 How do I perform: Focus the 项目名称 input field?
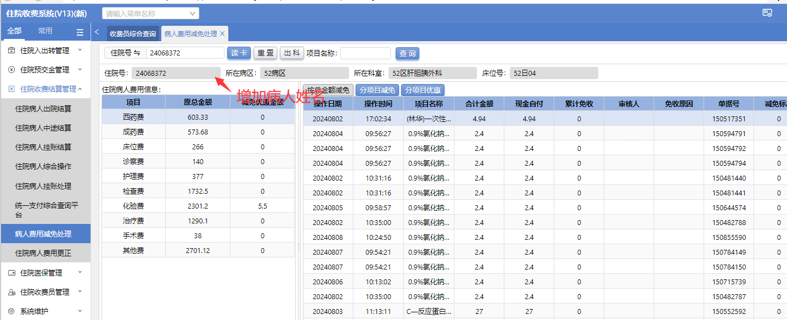point(366,53)
